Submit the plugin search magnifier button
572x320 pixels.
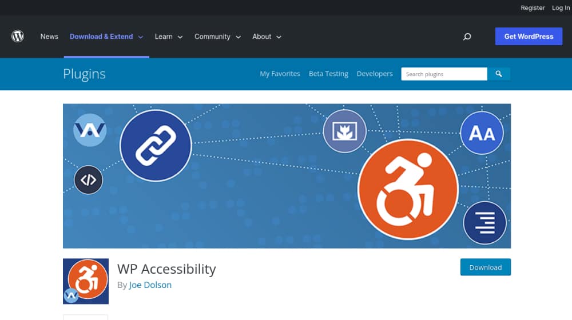coord(499,74)
